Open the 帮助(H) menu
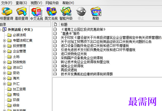This screenshot has width=162, height=111. tap(68, 3)
